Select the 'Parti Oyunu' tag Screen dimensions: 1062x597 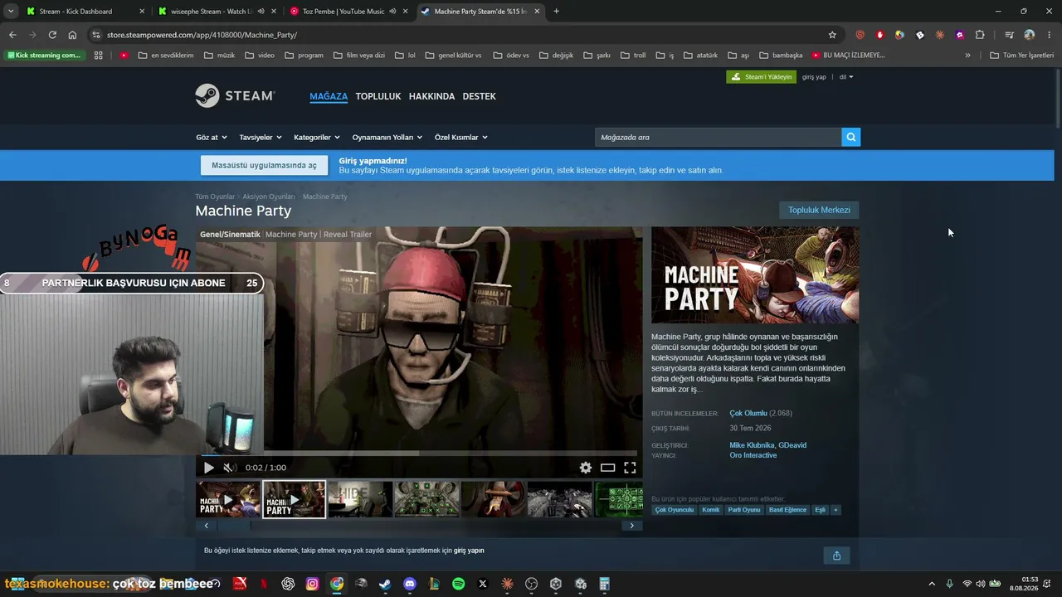[x=744, y=510]
